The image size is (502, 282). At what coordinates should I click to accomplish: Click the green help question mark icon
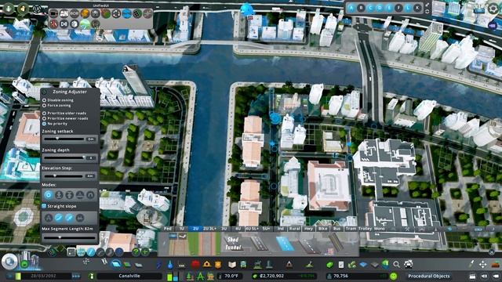(x=136, y=252)
